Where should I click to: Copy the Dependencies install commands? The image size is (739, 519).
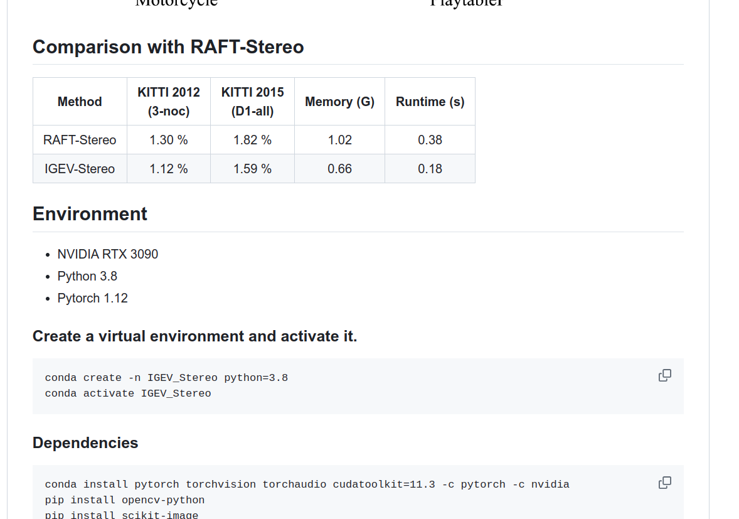pos(664,483)
